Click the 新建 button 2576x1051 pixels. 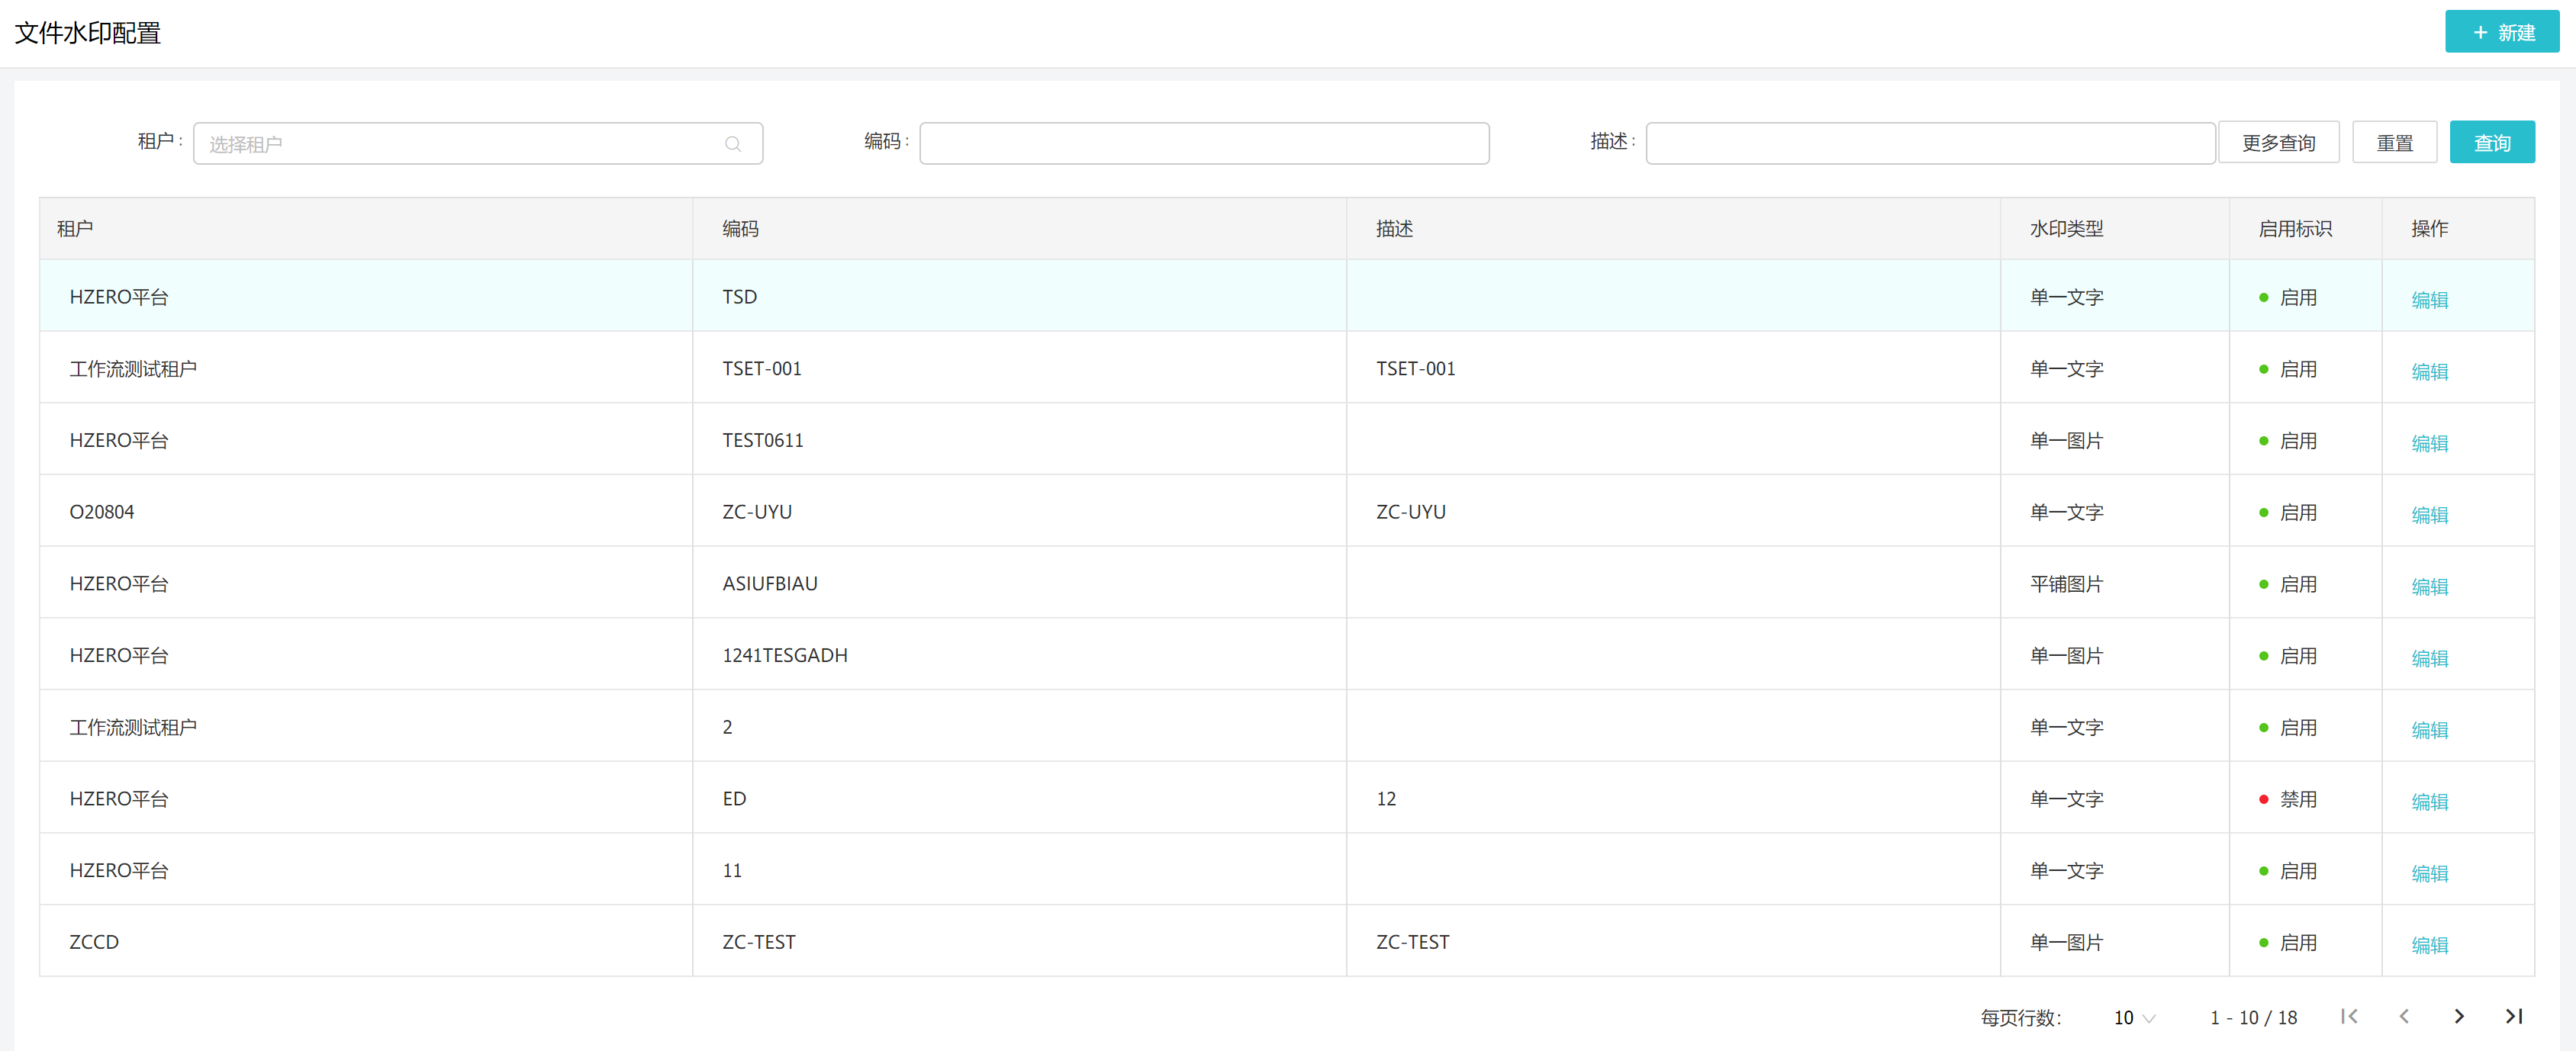point(2501,32)
